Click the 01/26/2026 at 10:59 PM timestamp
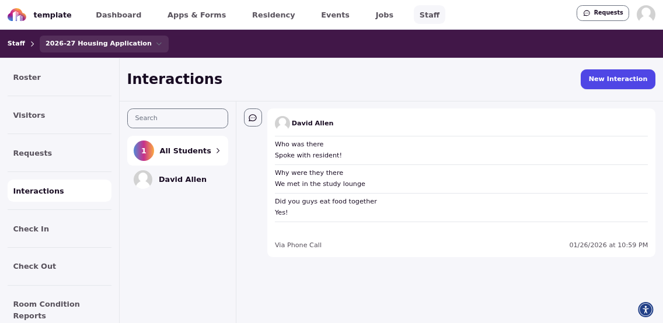663x323 pixels. 609,245
